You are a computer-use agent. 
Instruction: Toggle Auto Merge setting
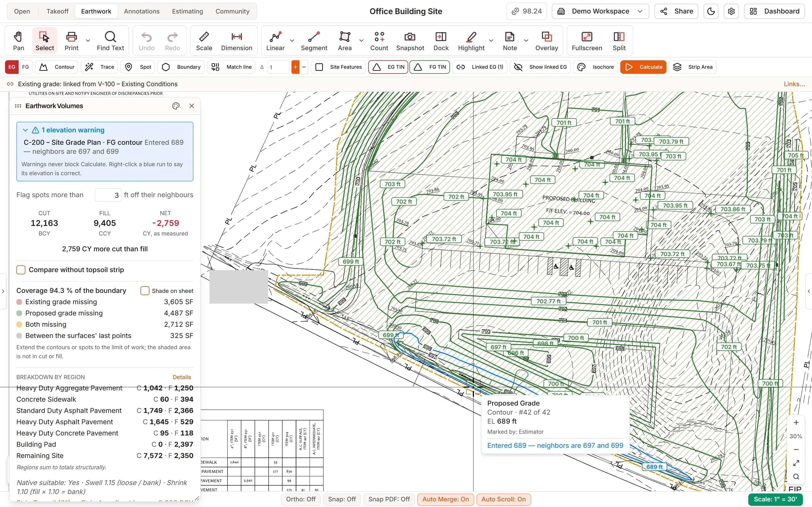point(445,499)
